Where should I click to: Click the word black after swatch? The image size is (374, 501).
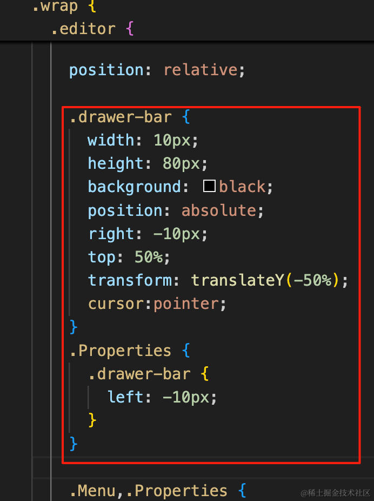[242, 187]
